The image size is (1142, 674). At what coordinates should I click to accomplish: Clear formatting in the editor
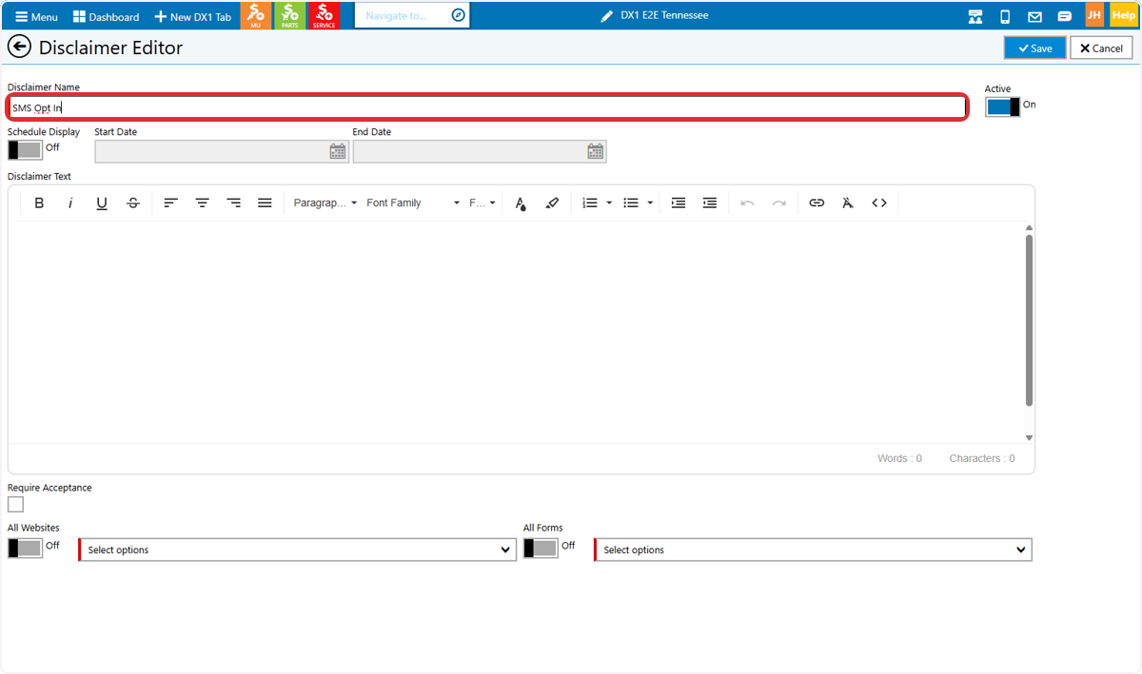click(x=848, y=202)
